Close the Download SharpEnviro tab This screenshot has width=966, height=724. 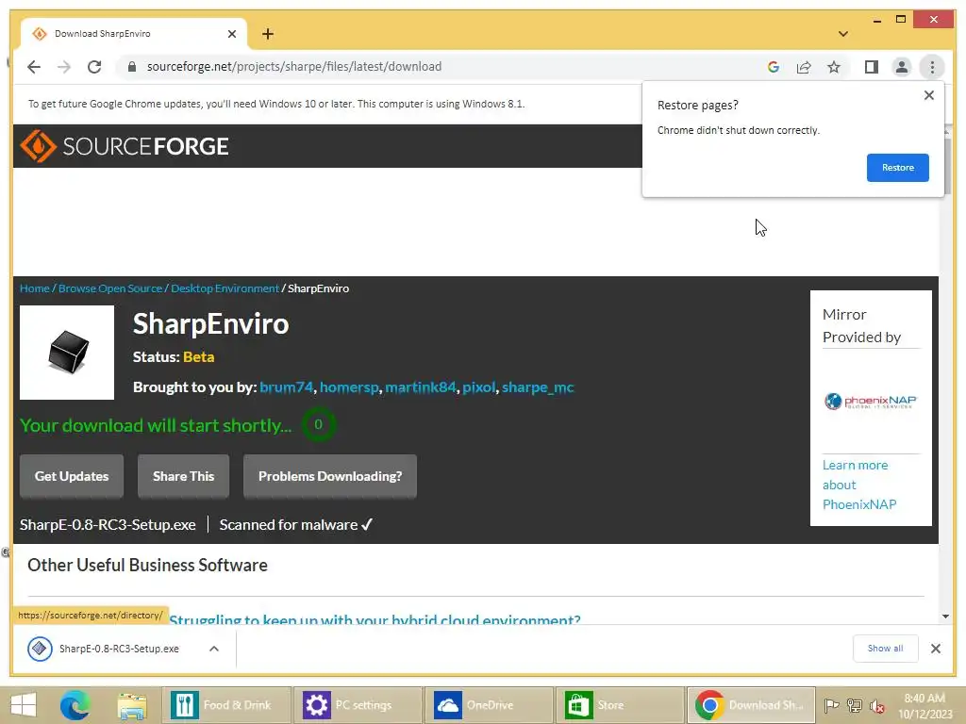coord(232,34)
